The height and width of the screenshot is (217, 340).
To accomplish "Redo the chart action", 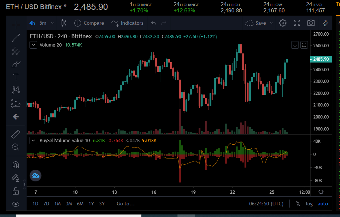I will [164, 23].
